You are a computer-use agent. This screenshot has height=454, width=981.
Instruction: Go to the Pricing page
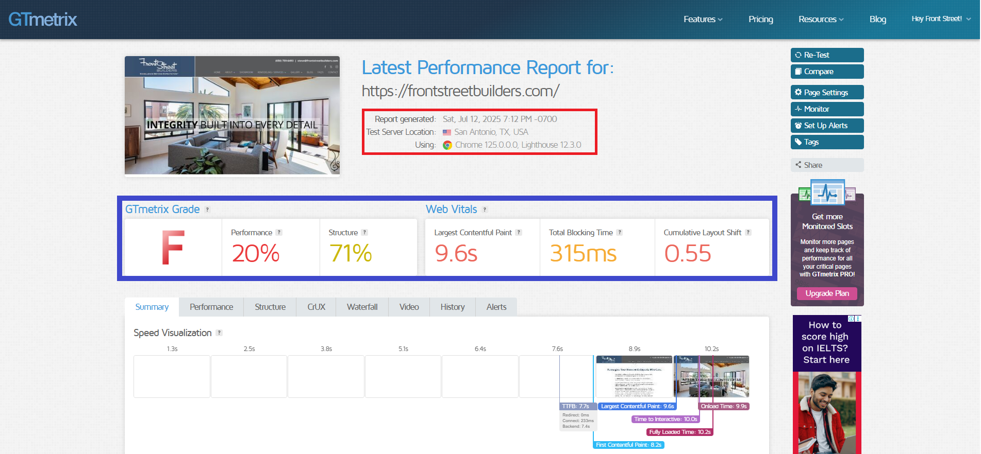[760, 19]
